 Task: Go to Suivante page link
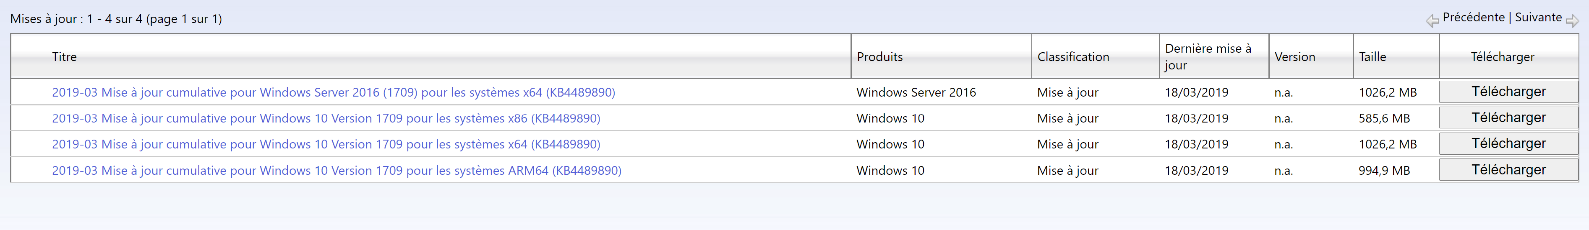click(1538, 17)
